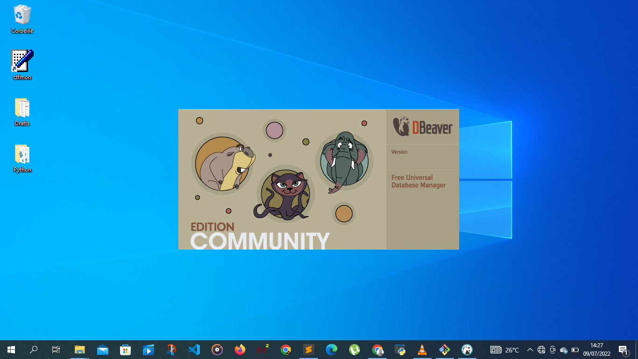This screenshot has height=359, width=638.
Task: Open the clock and date flyout
Action: [597, 350]
